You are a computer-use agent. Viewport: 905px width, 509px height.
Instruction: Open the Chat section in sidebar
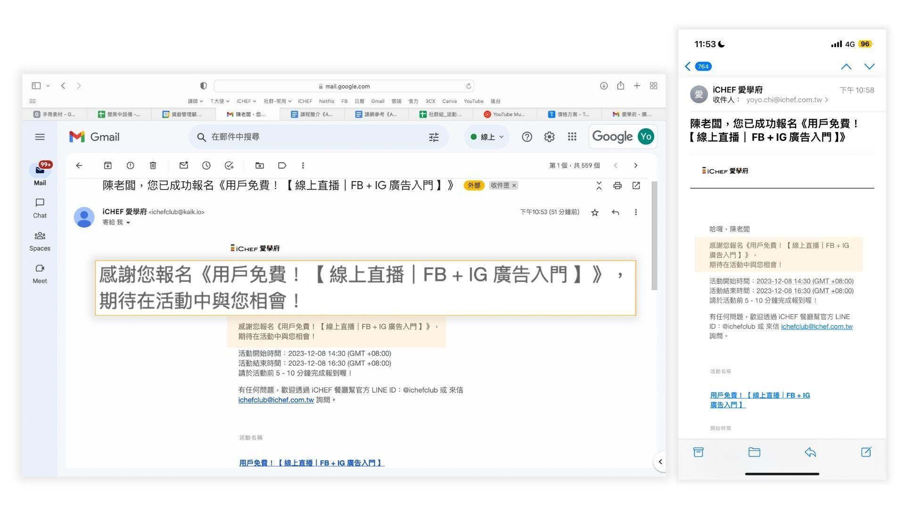click(40, 208)
